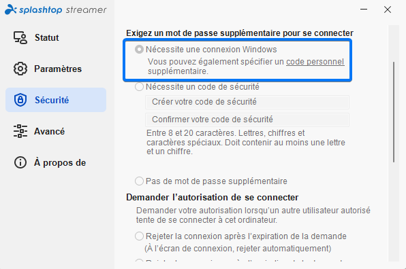Focus the "Créer votre code de sécurité" field
The image size is (406, 269).
[247, 102]
